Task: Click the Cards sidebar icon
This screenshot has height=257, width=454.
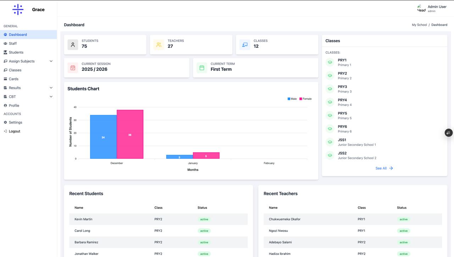Action: coord(5,79)
